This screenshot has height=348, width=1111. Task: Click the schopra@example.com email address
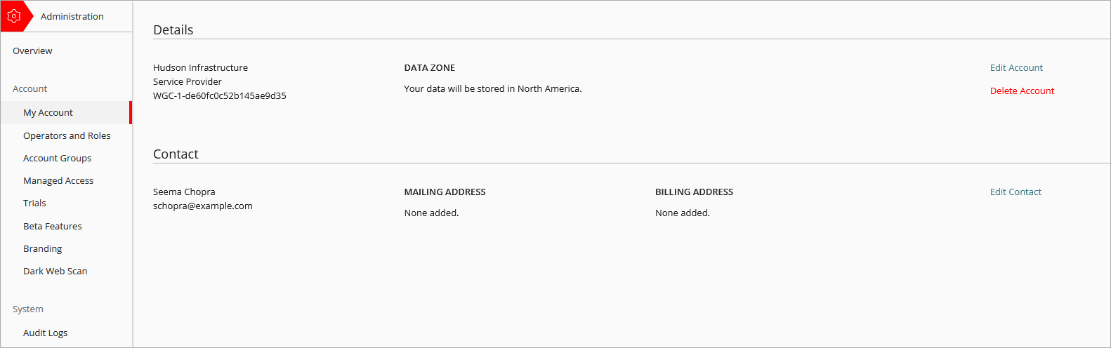[202, 206]
